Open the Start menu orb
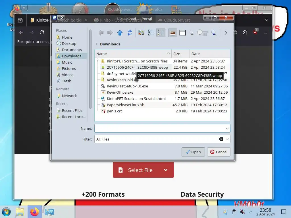 point(6,212)
